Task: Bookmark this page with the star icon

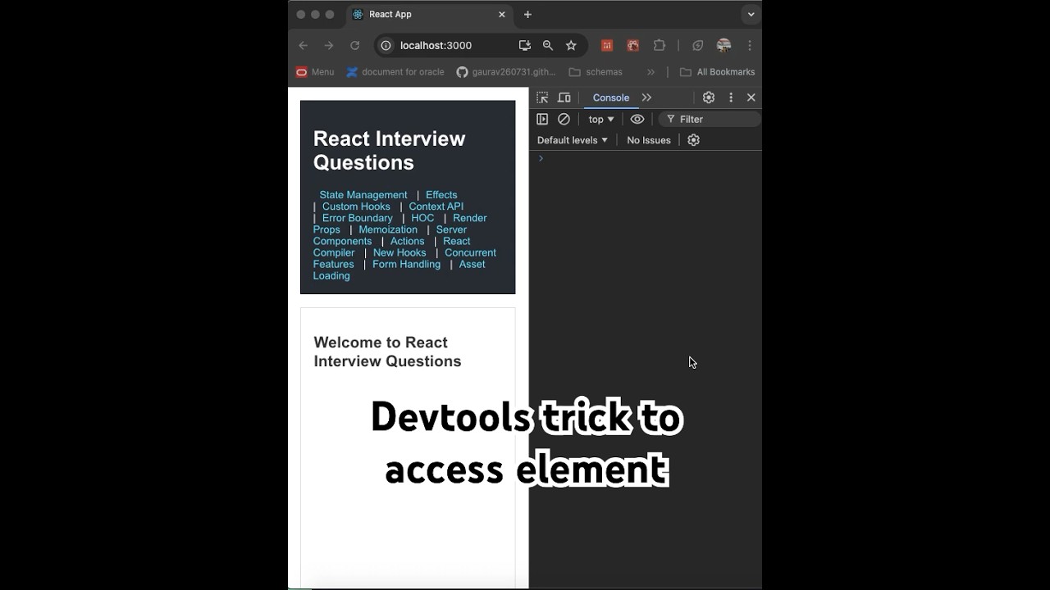Action: pyautogui.click(x=572, y=46)
